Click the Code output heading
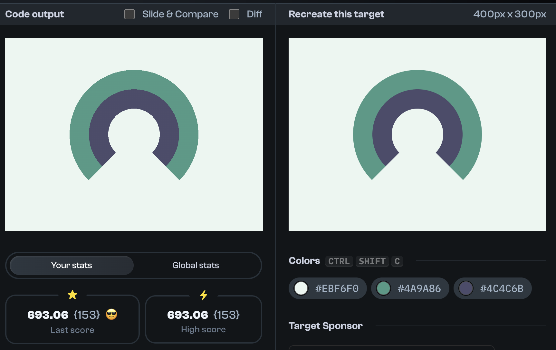 (x=34, y=14)
